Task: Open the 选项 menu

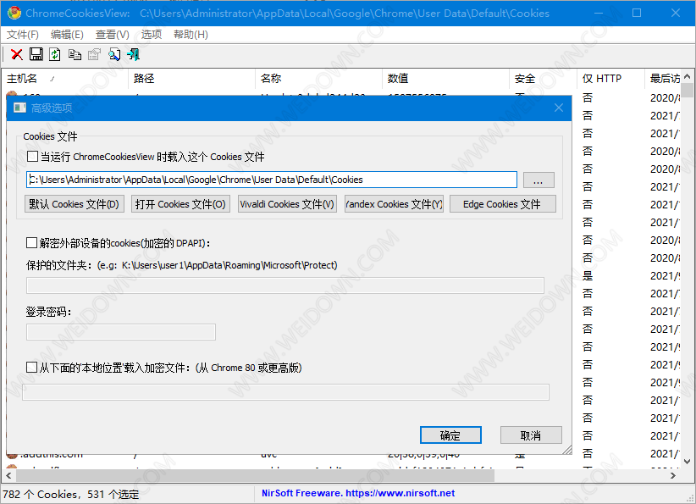Action: click(x=152, y=34)
